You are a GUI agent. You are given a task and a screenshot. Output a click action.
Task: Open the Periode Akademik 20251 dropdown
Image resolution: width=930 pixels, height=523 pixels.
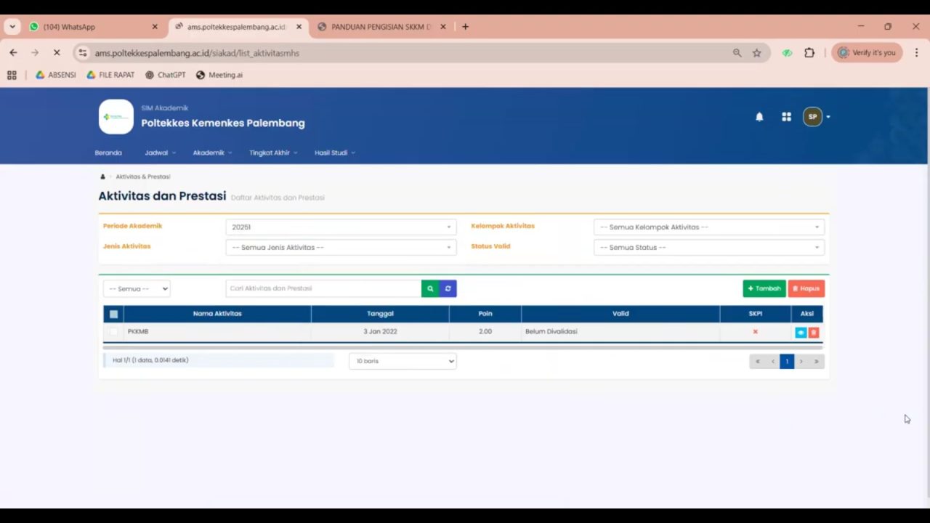[x=341, y=227]
